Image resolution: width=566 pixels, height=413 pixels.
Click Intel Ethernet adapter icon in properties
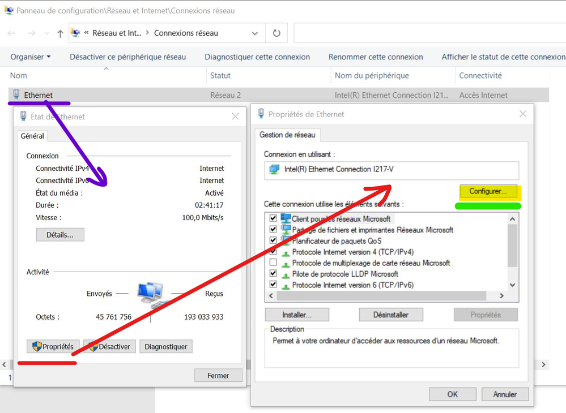[x=275, y=169]
